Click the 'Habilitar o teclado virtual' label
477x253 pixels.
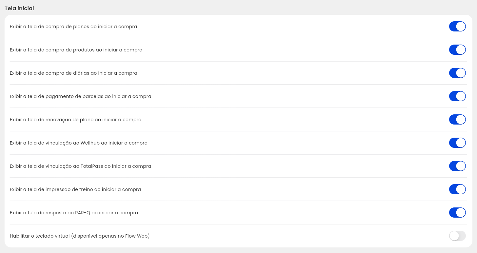pyautogui.click(x=80, y=236)
